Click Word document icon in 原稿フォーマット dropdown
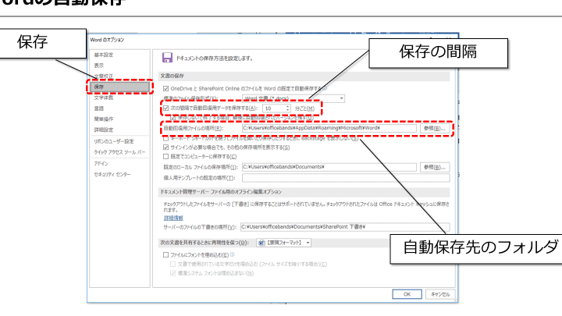This screenshot has height=316, width=562. coord(261,243)
